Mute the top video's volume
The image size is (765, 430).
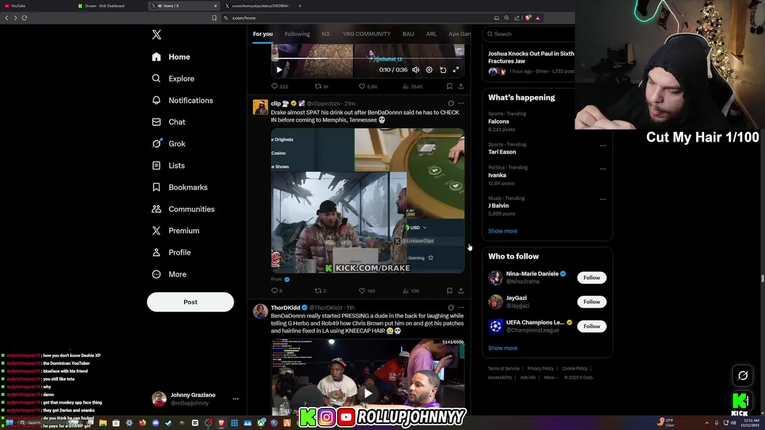pos(415,70)
